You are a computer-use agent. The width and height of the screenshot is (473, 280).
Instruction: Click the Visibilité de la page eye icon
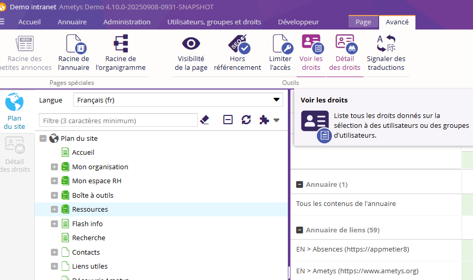click(x=191, y=45)
